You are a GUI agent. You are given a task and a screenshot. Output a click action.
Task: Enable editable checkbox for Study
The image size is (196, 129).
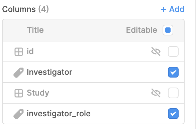[x=173, y=93]
